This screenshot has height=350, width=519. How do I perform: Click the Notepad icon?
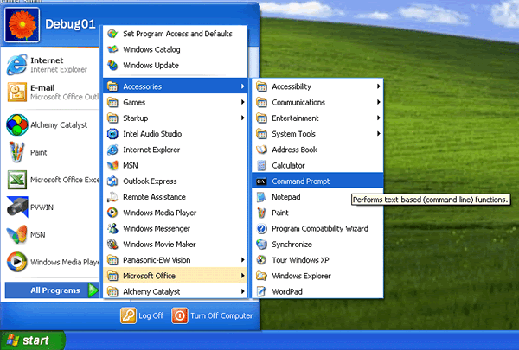[x=261, y=197]
